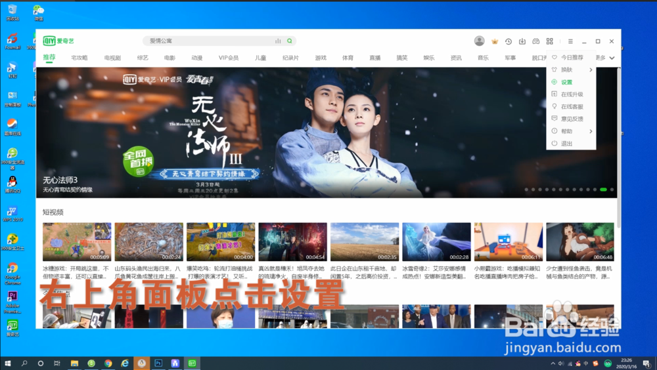Expand the 换肤 skin submenu
This screenshot has width=657, height=370.
tap(572, 70)
